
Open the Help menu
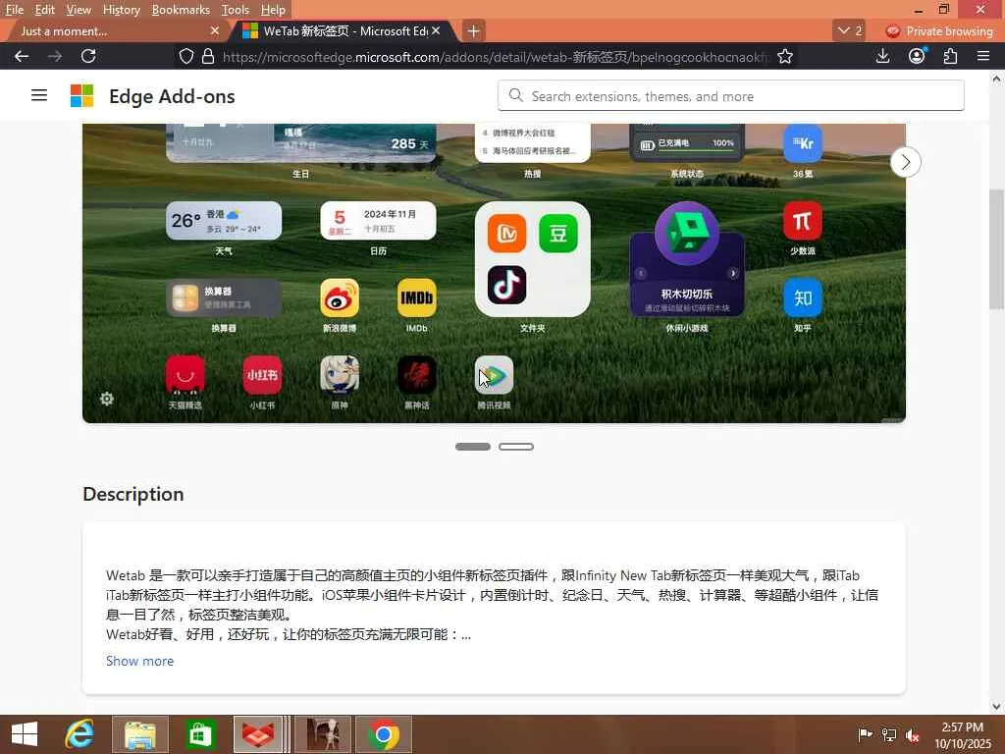pyautogui.click(x=273, y=10)
